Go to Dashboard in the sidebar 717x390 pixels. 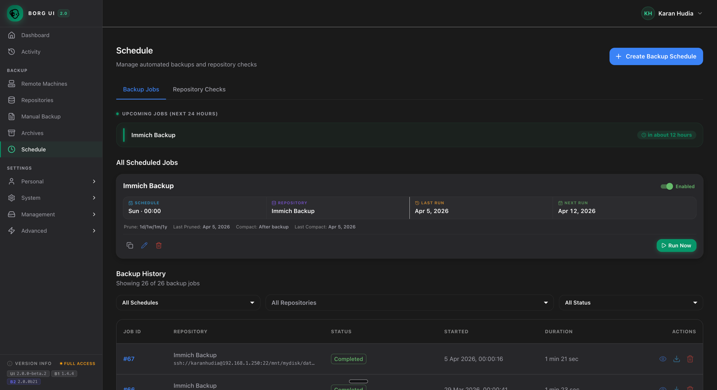51,35
